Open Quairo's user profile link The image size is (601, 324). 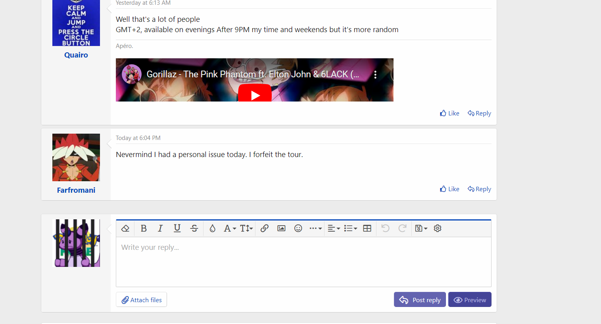[x=76, y=55]
